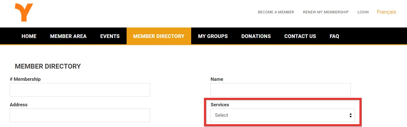Open the Become a Member link
Image resolution: width=407 pixels, height=127 pixels.
pos(276,12)
